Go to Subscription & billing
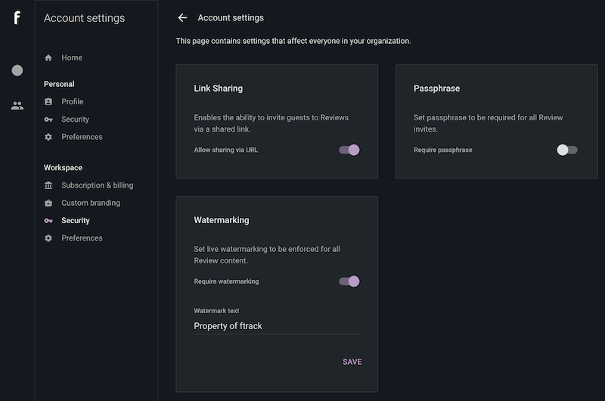605x401 pixels. pos(98,185)
